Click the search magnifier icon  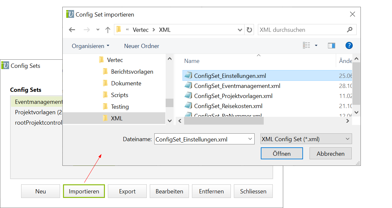point(349,30)
